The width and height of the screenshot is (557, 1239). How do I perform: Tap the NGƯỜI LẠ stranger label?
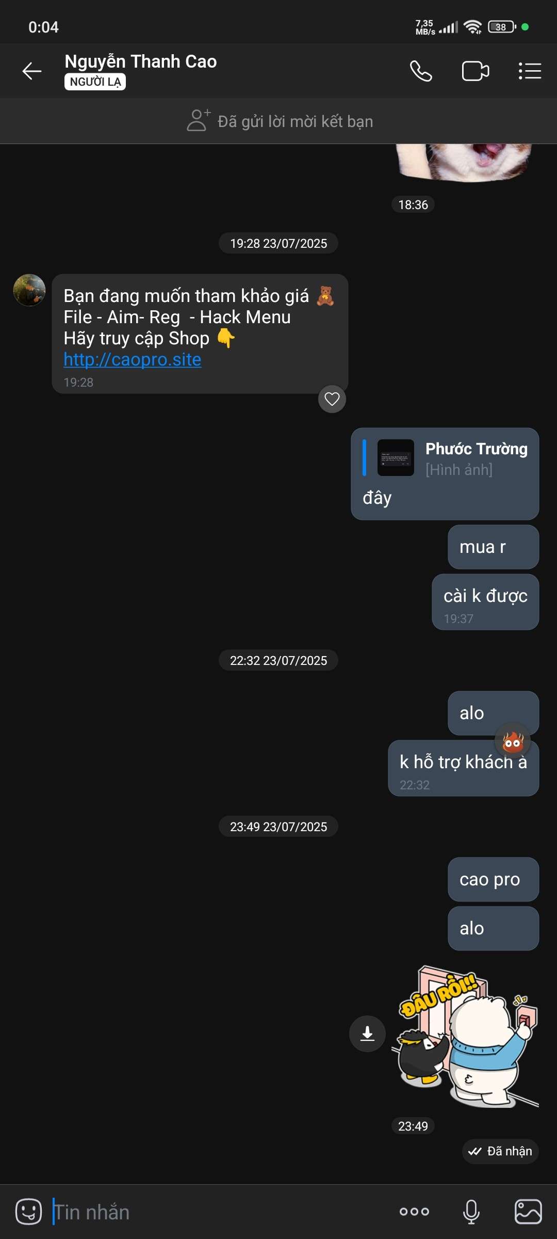tap(95, 82)
